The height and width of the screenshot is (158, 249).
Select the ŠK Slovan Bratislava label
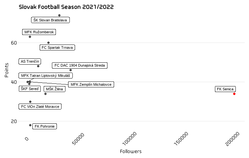tap(50, 20)
